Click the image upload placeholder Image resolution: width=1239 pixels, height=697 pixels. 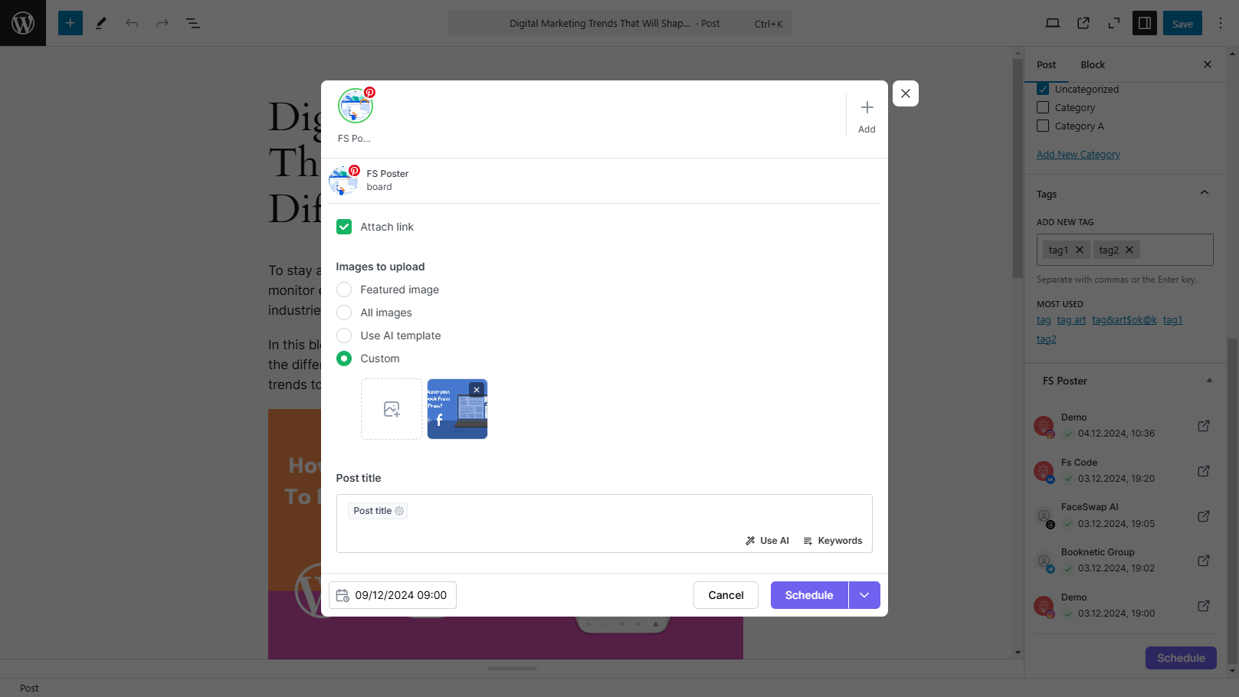click(392, 409)
